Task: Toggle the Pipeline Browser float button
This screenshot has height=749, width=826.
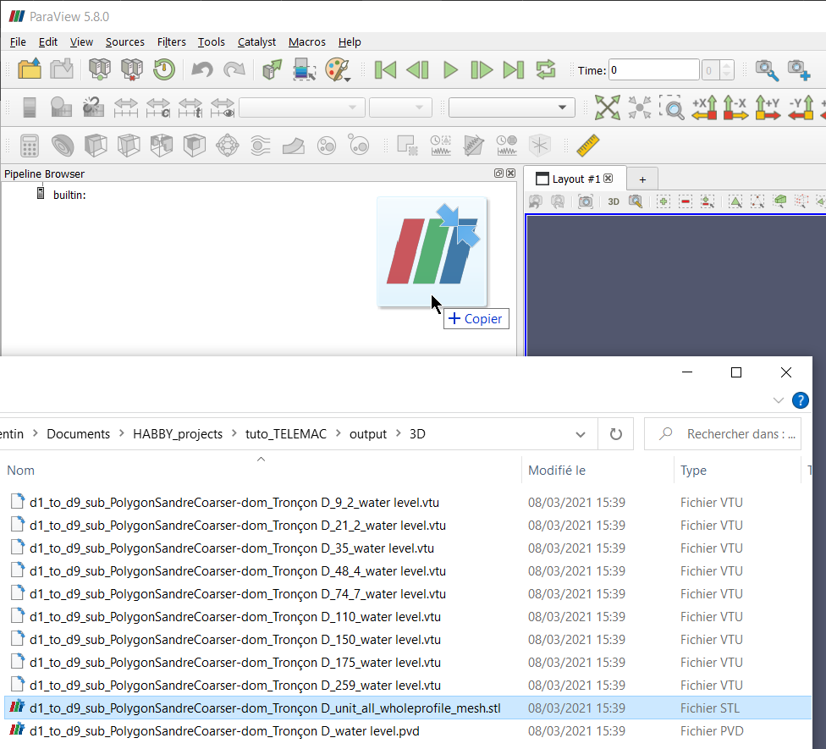Action: click(499, 173)
